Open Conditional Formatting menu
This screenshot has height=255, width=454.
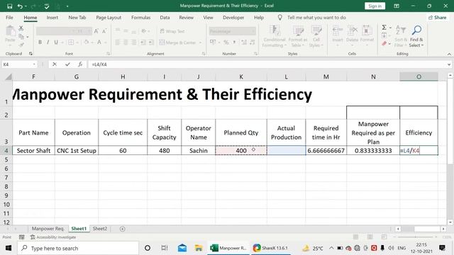tap(274, 36)
